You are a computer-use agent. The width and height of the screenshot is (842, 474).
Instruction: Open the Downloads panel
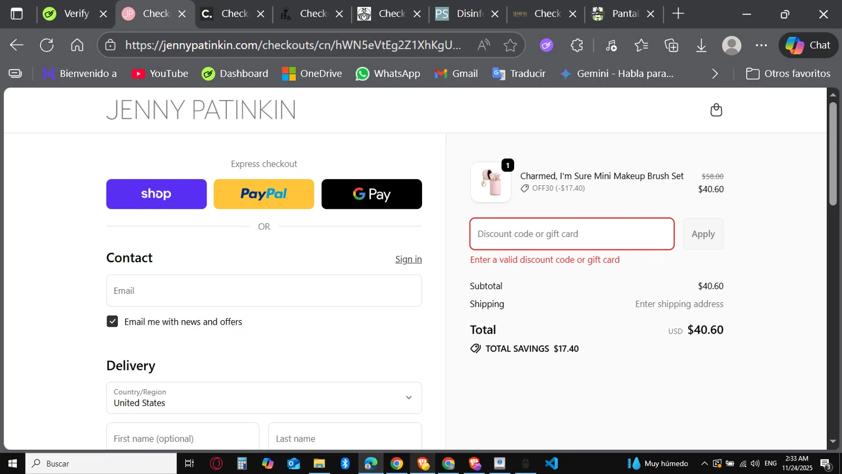pyautogui.click(x=701, y=45)
